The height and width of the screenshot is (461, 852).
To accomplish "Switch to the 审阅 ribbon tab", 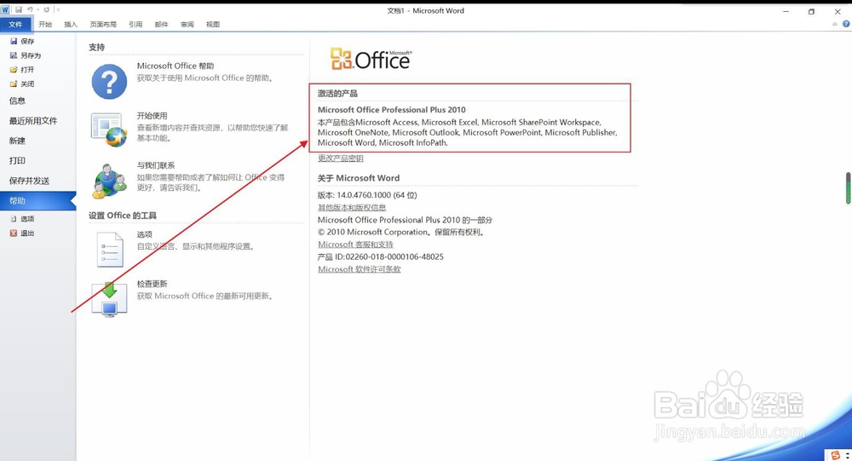I will 187,25.
